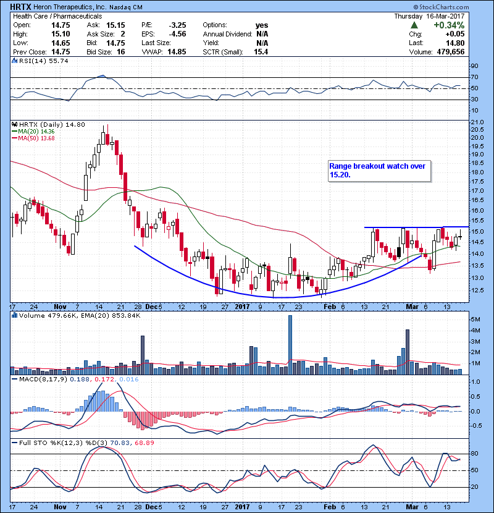This screenshot has height=513, width=494.
Task: Click the Ask value 15.15
Action: point(115,25)
